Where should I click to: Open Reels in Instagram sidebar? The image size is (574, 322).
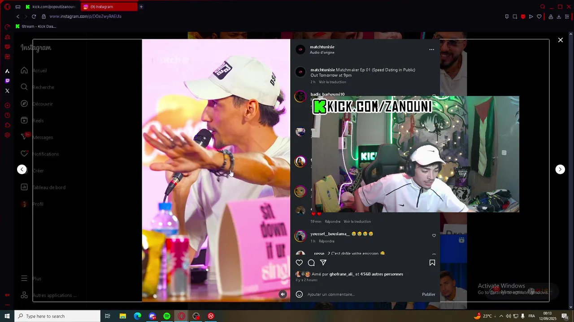(32, 121)
